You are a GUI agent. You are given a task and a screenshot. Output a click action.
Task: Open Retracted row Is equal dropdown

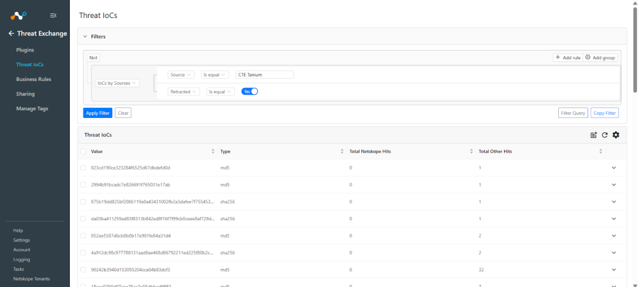coord(221,92)
